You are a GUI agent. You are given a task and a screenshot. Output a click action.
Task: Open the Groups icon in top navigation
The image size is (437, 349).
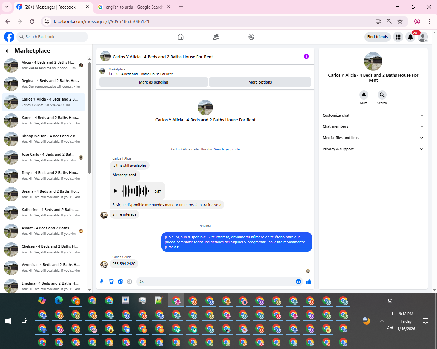click(251, 37)
